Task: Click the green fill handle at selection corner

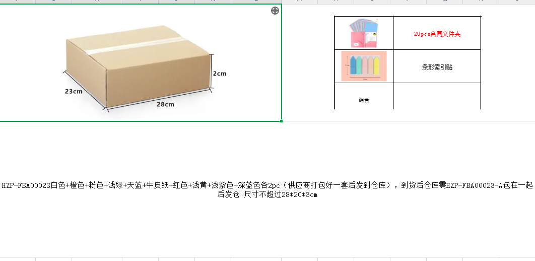Action: (282, 121)
